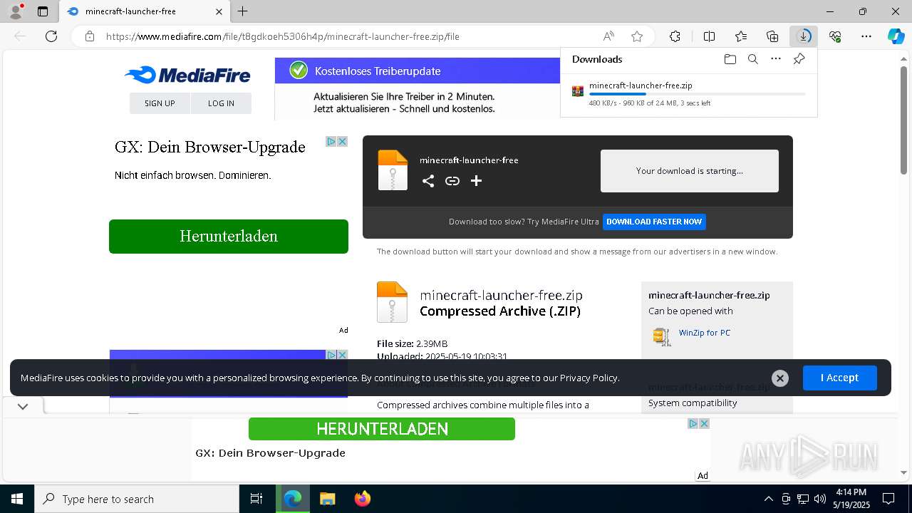Viewport: 912px width, 513px height.
Task: Open the Extensions puzzle icon
Action: pyautogui.click(x=675, y=36)
